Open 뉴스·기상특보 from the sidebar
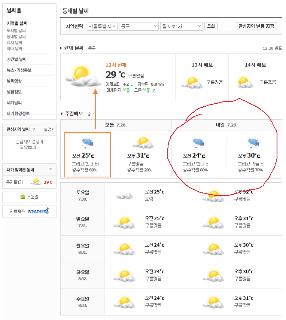 click(19, 70)
